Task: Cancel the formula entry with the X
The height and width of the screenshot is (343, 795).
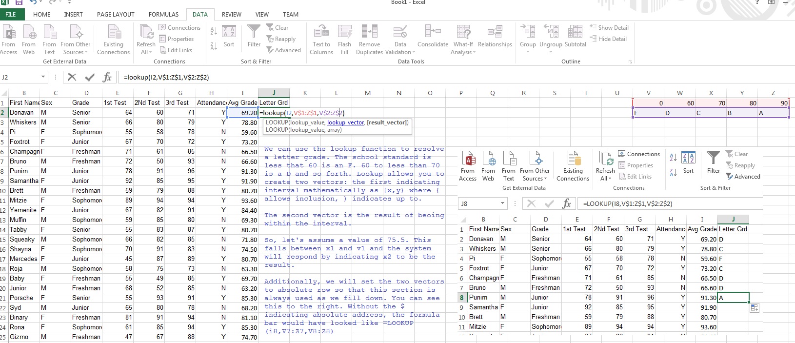Action: [72, 77]
